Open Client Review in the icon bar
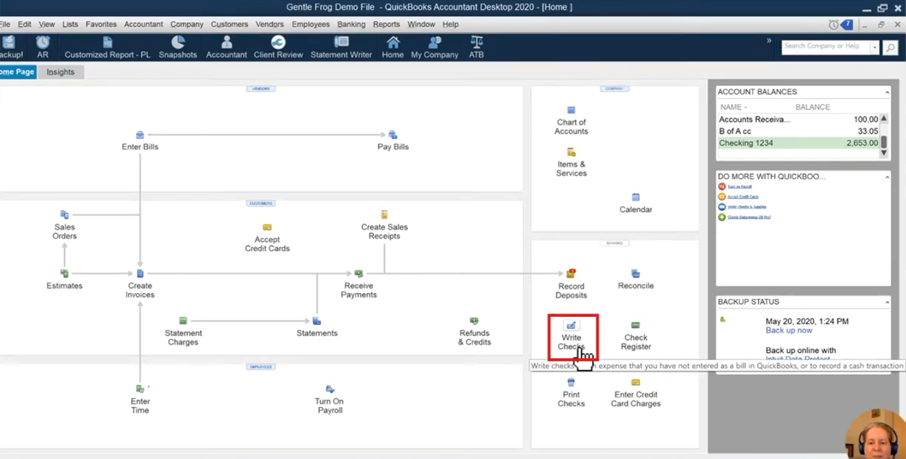This screenshot has width=906, height=459. pyautogui.click(x=278, y=48)
